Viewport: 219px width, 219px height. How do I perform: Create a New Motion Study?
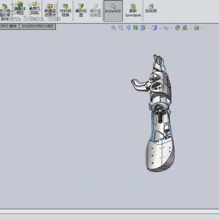coord(50,11)
